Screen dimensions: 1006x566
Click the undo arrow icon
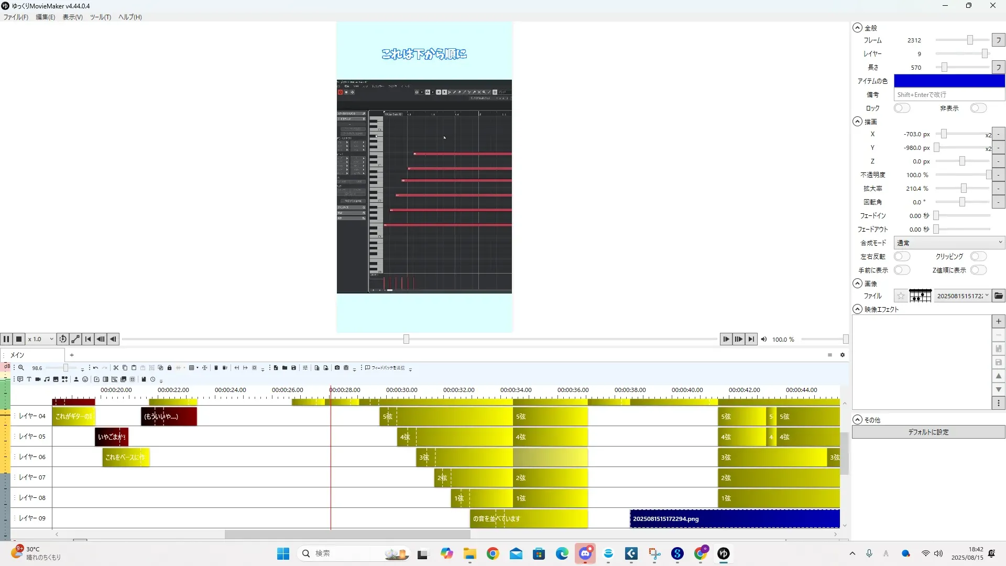[95, 368]
